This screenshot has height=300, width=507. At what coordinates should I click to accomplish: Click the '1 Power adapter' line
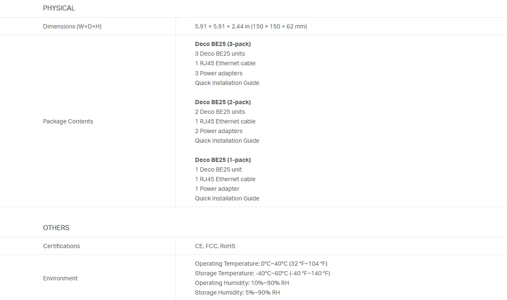(x=217, y=189)
